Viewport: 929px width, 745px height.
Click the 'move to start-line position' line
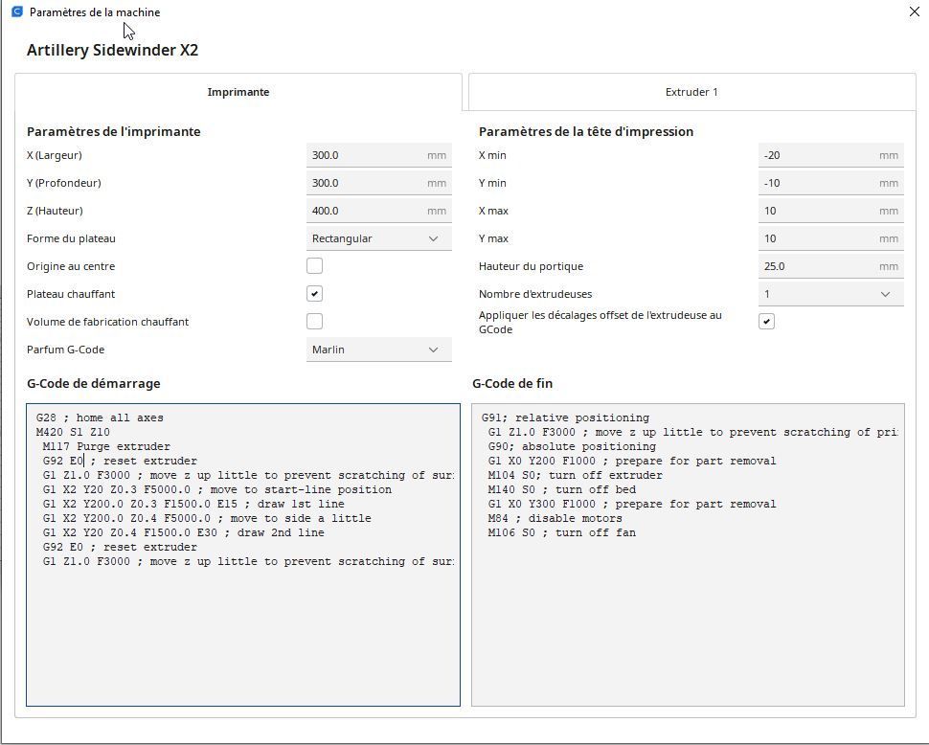(216, 489)
